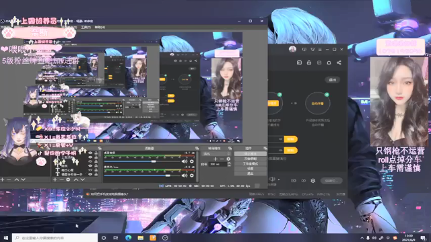Image resolution: width=431 pixels, height=242 pixels.
Task: Remove the scene transition with the minus icon
Action: pos(222,159)
